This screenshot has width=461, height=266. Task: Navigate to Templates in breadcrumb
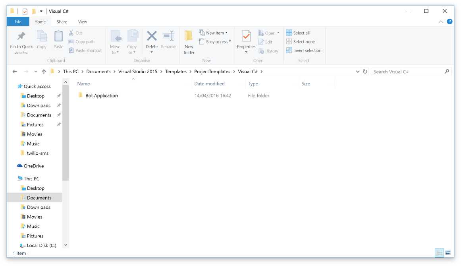(x=176, y=72)
